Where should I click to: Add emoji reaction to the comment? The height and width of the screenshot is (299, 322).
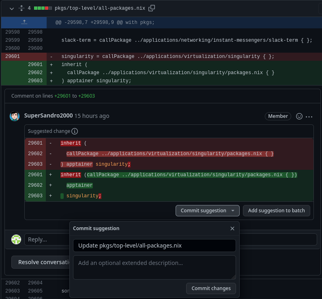(x=299, y=116)
